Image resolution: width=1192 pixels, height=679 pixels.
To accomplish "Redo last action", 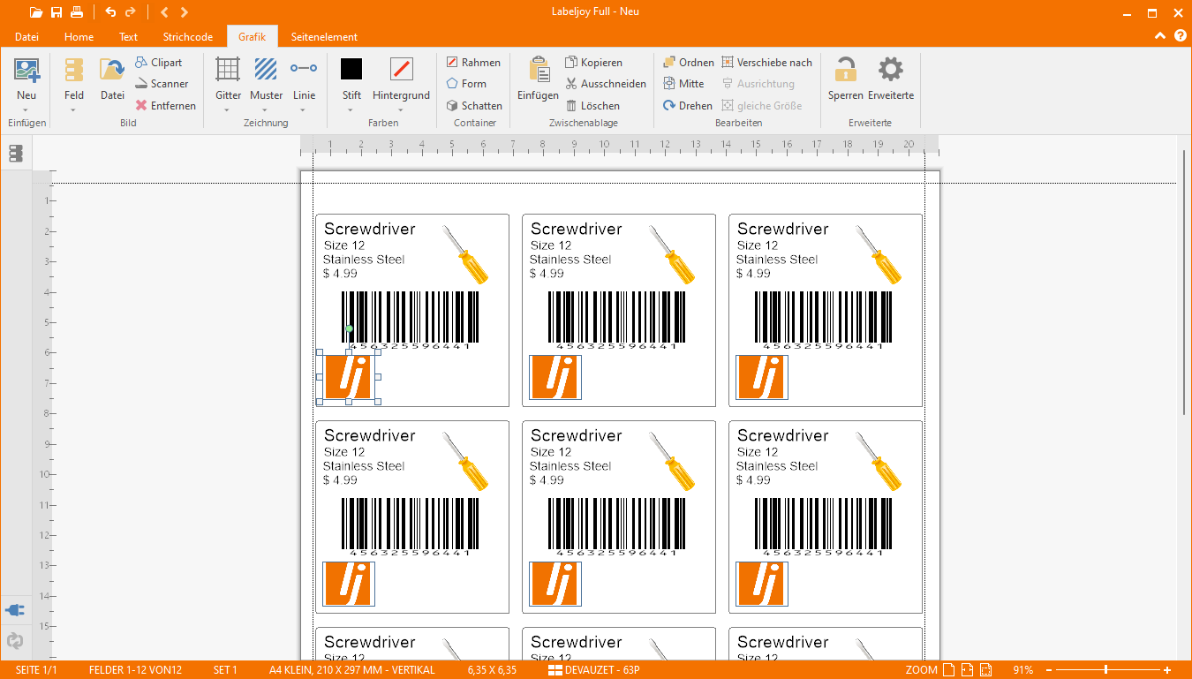I will (x=131, y=12).
